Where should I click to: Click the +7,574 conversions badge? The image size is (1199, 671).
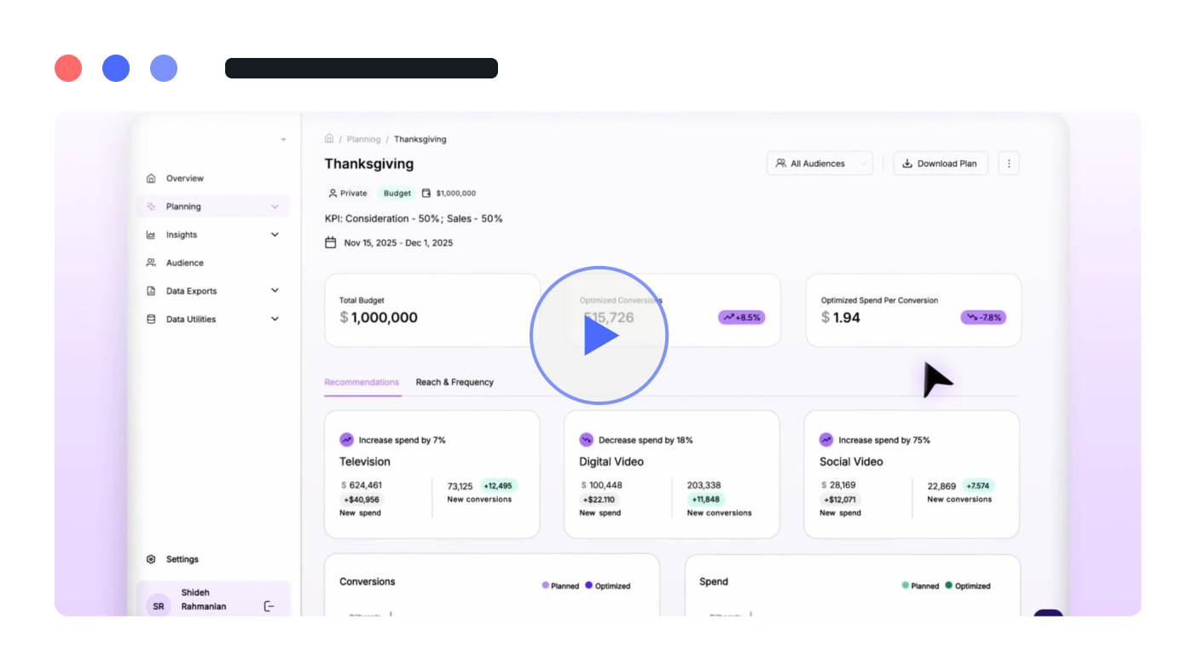coord(977,486)
